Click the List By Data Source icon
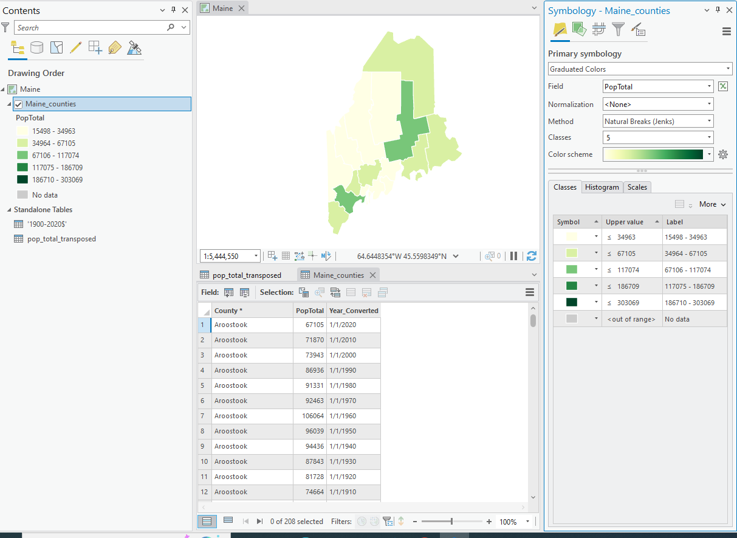Screen dimensions: 737x538 point(37,48)
